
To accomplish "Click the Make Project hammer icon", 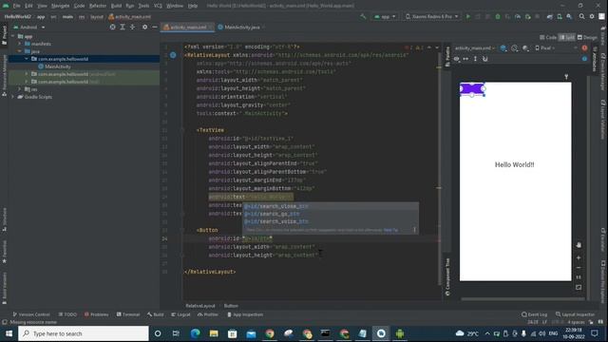I will [363, 17].
